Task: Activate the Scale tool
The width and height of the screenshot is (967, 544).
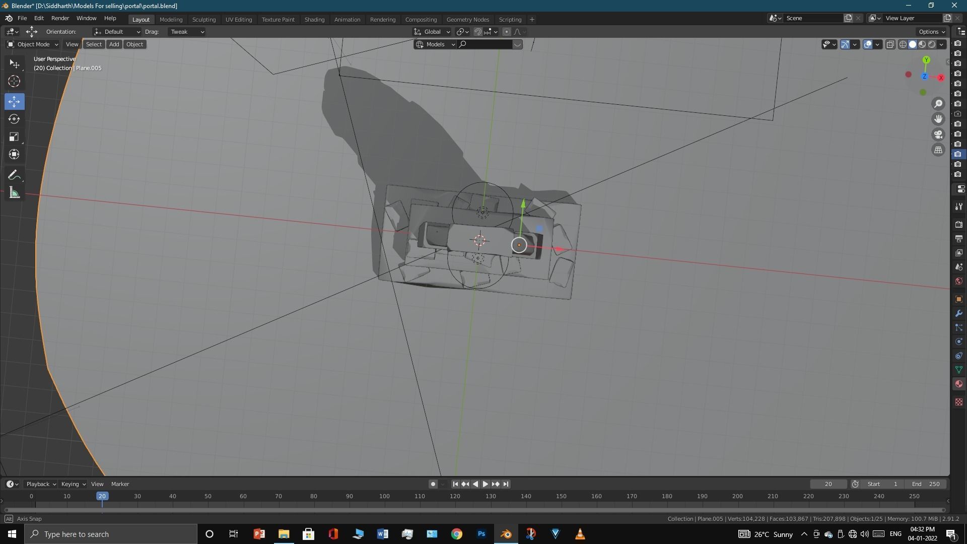Action: click(x=14, y=137)
